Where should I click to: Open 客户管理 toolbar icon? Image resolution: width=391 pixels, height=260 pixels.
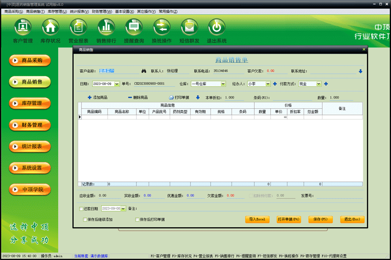click(22, 27)
